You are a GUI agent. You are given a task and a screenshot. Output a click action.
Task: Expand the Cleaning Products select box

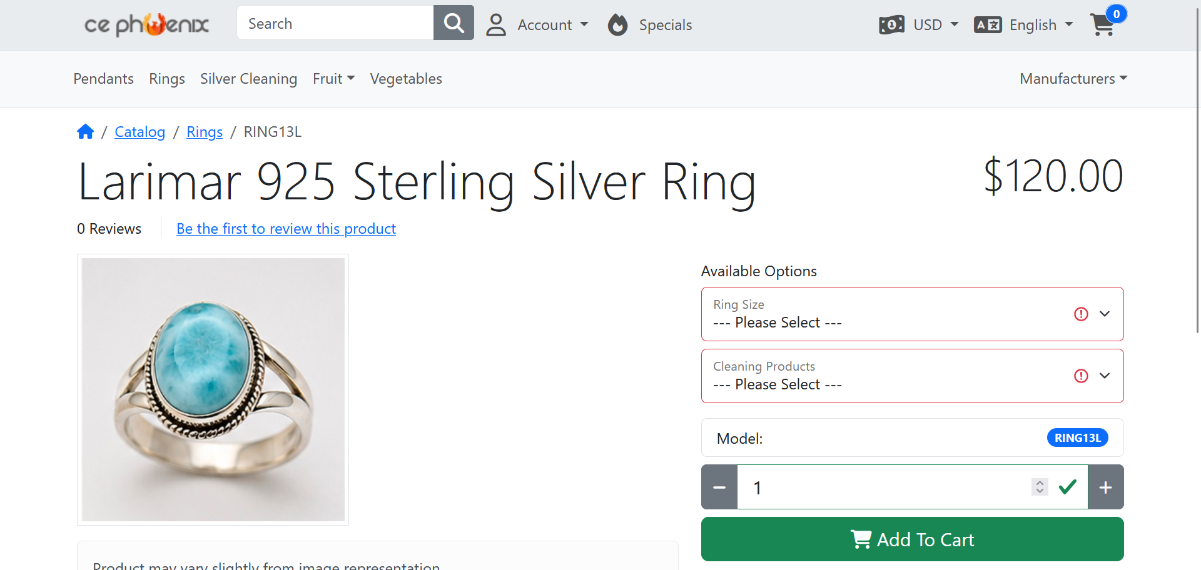pos(912,376)
